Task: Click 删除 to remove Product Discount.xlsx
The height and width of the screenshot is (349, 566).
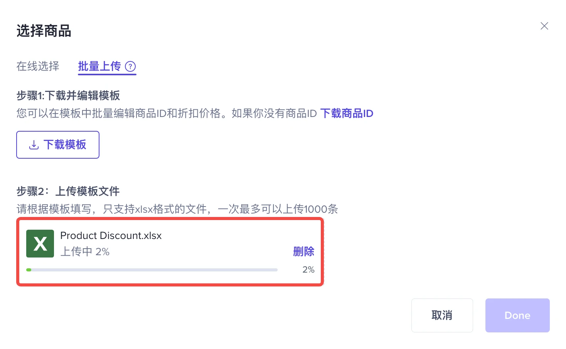Action: point(304,251)
